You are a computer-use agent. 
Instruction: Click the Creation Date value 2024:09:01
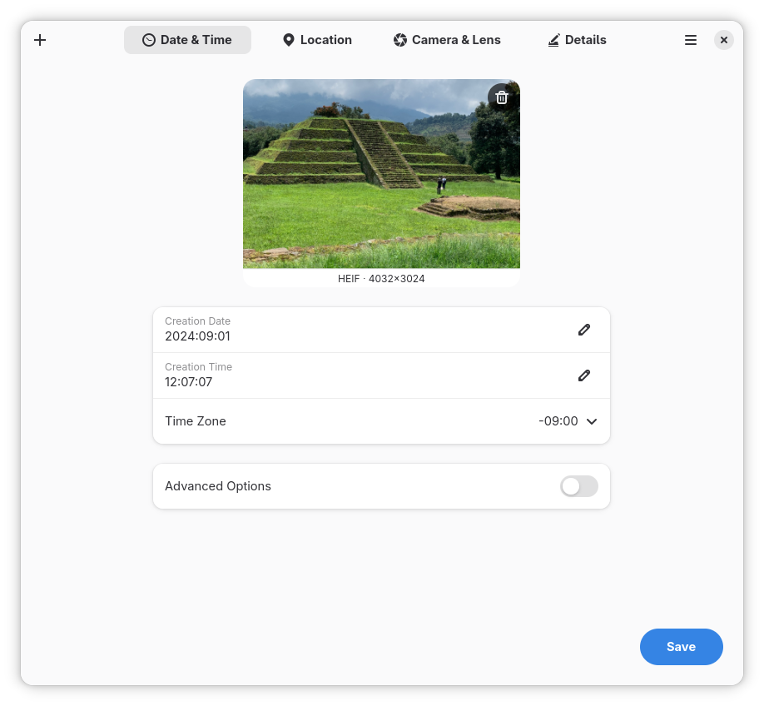click(197, 336)
